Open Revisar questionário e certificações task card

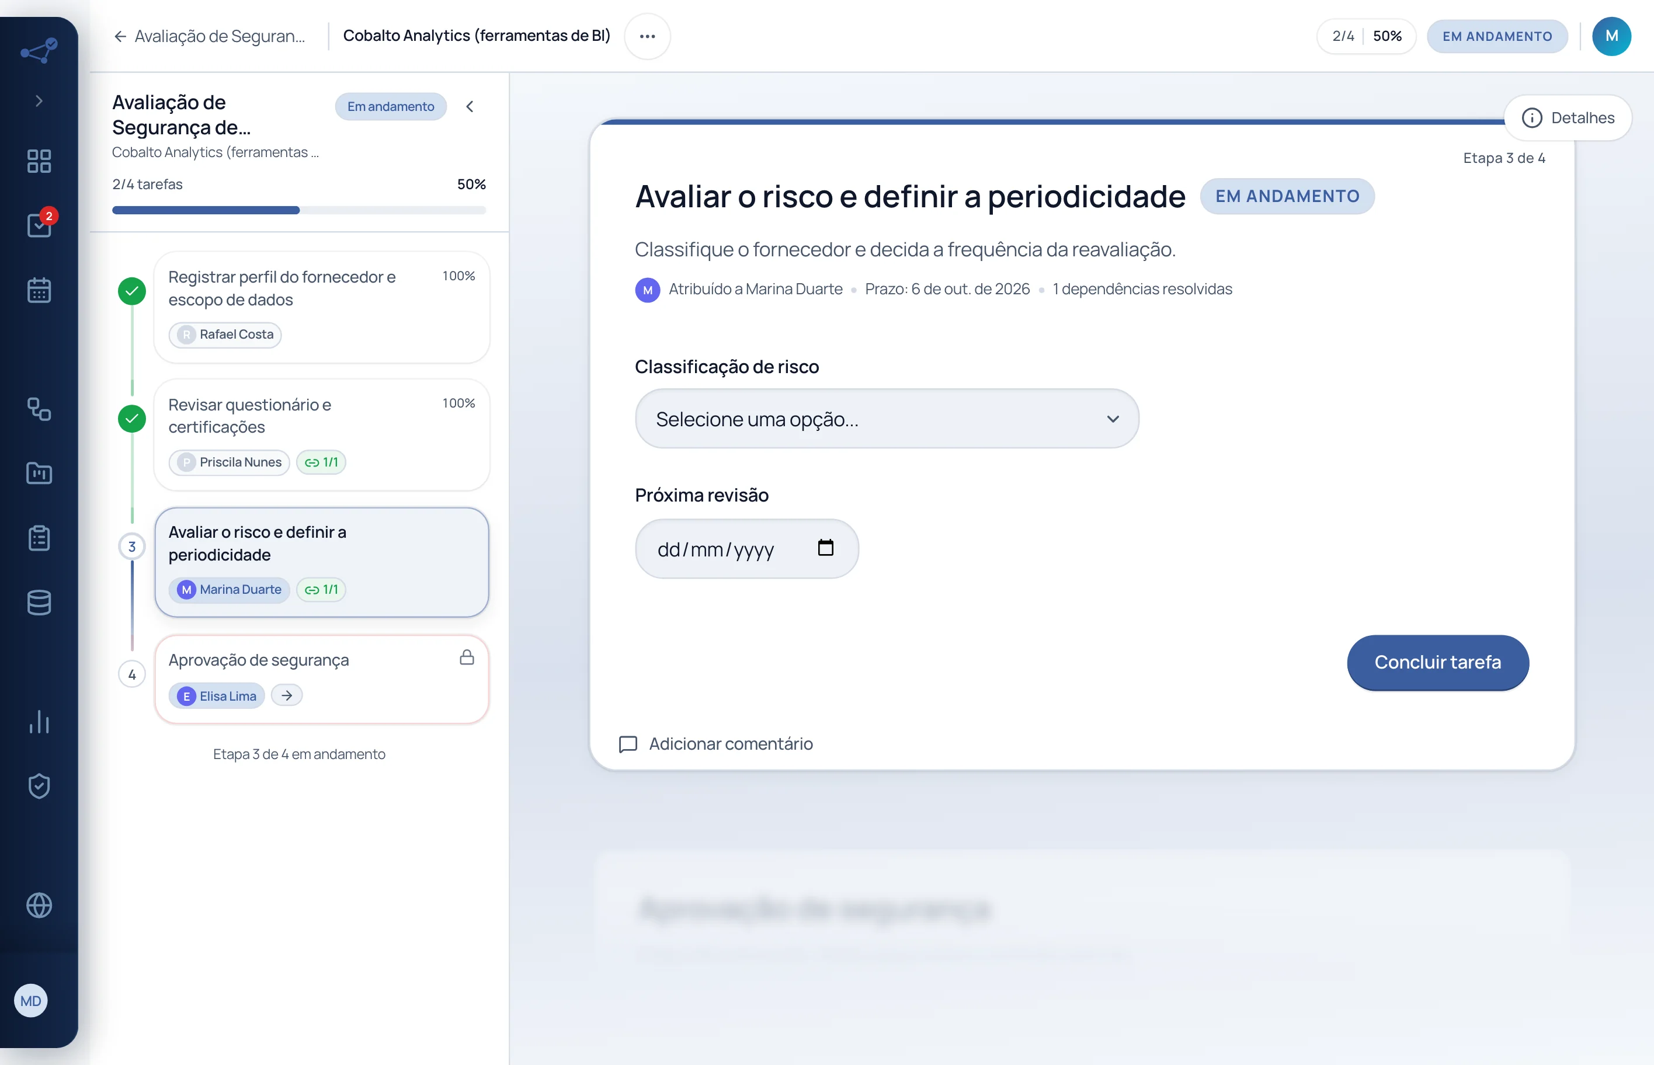pyautogui.click(x=322, y=434)
